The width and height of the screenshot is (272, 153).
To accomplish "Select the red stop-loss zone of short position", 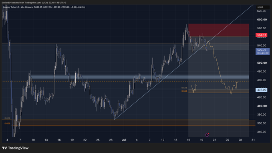I will tap(219, 30).
